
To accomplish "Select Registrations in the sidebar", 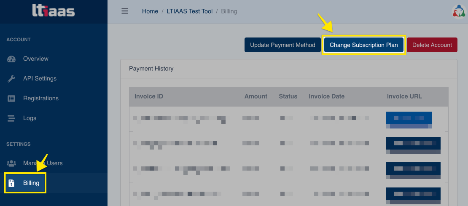I will [x=41, y=98].
